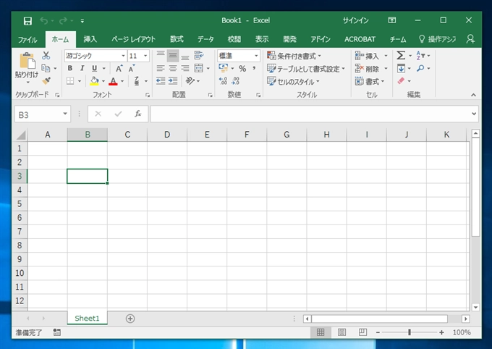Apply accounting currency format icon
This screenshot has width=492, height=349.
[224, 68]
